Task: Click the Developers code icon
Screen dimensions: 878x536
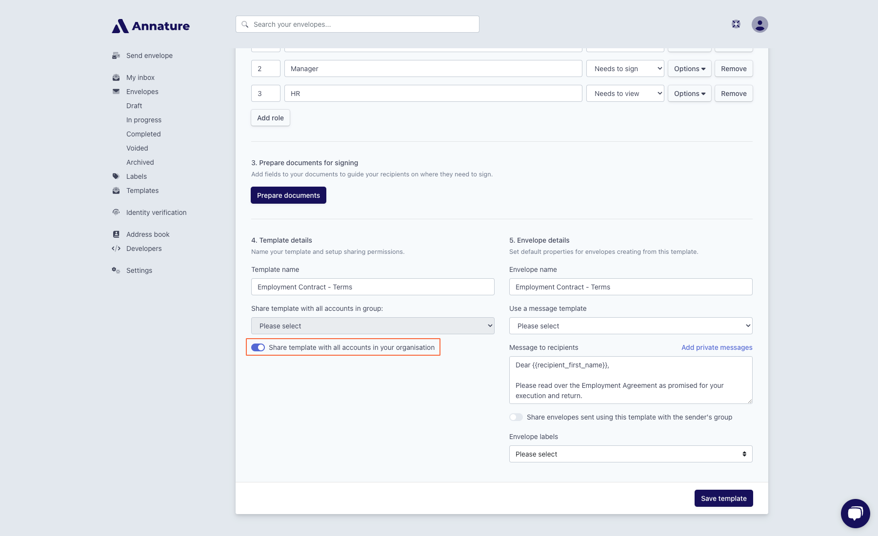Action: pos(116,249)
